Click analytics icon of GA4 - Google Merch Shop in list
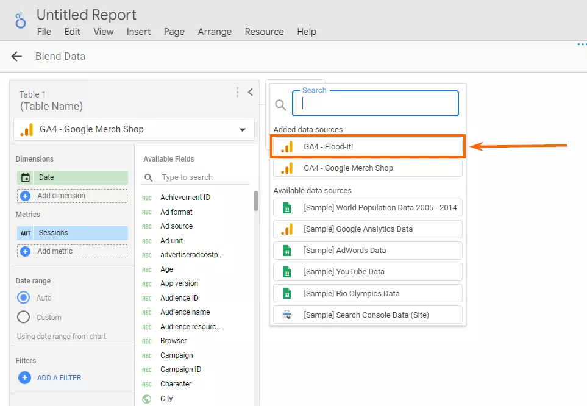587x406 pixels. click(287, 168)
